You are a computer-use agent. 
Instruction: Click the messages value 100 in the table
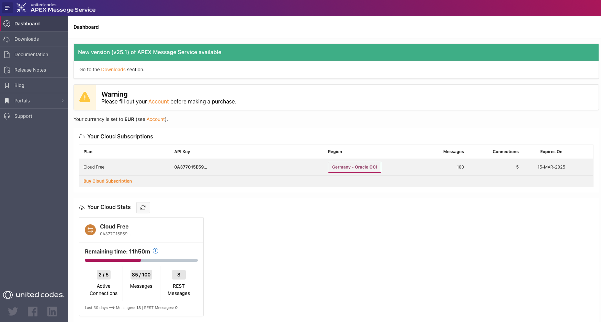pyautogui.click(x=460, y=167)
